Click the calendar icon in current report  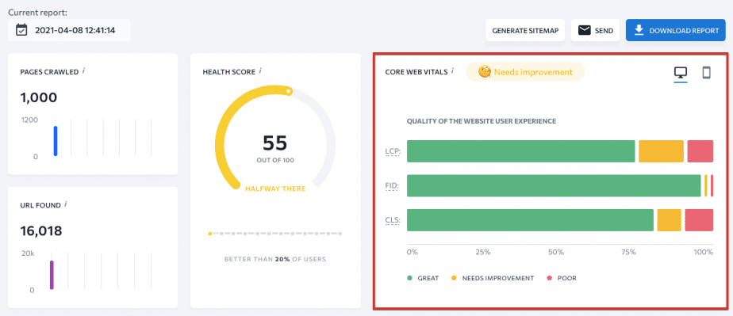[x=21, y=30]
